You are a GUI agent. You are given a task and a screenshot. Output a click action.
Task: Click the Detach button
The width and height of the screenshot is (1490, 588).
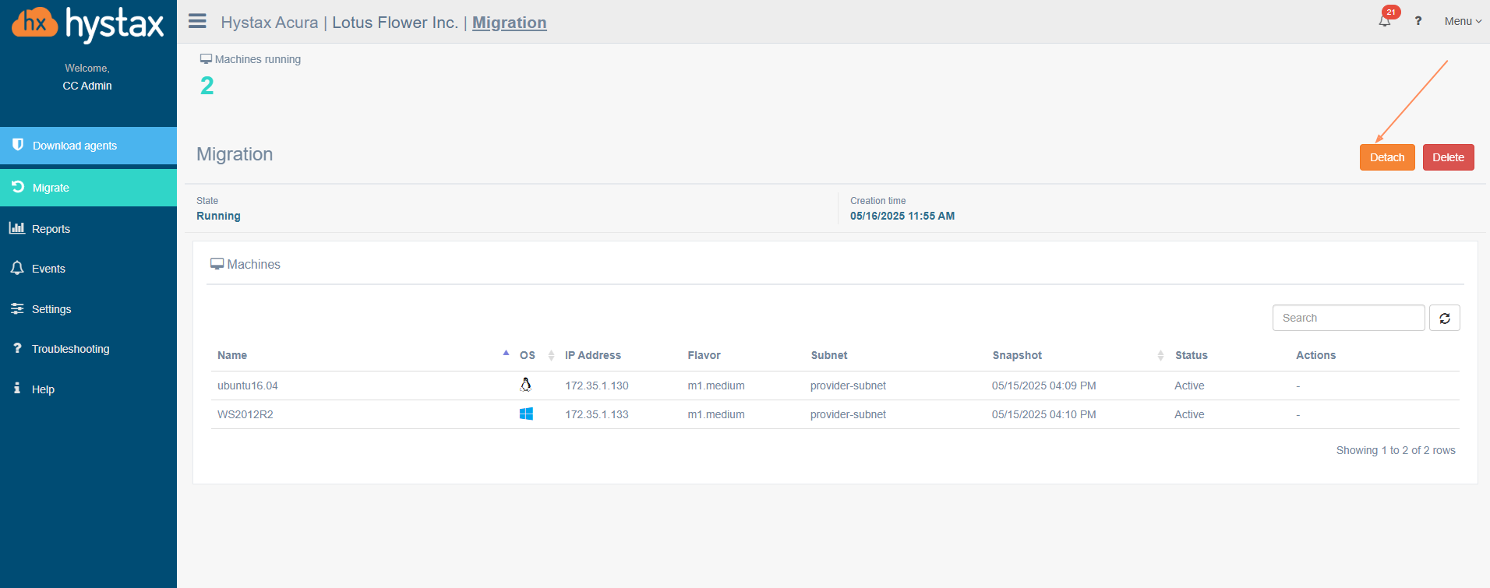click(1387, 157)
